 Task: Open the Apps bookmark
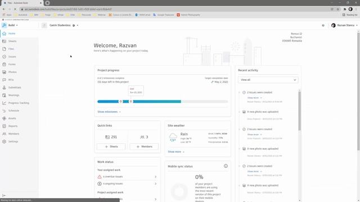tap(7, 15)
